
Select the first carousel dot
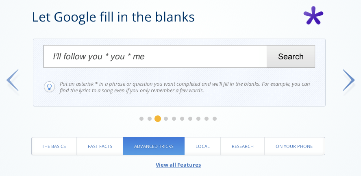141,119
